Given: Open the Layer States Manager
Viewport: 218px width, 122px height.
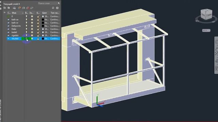Looking at the screenshot, I should [x=14, y=8].
